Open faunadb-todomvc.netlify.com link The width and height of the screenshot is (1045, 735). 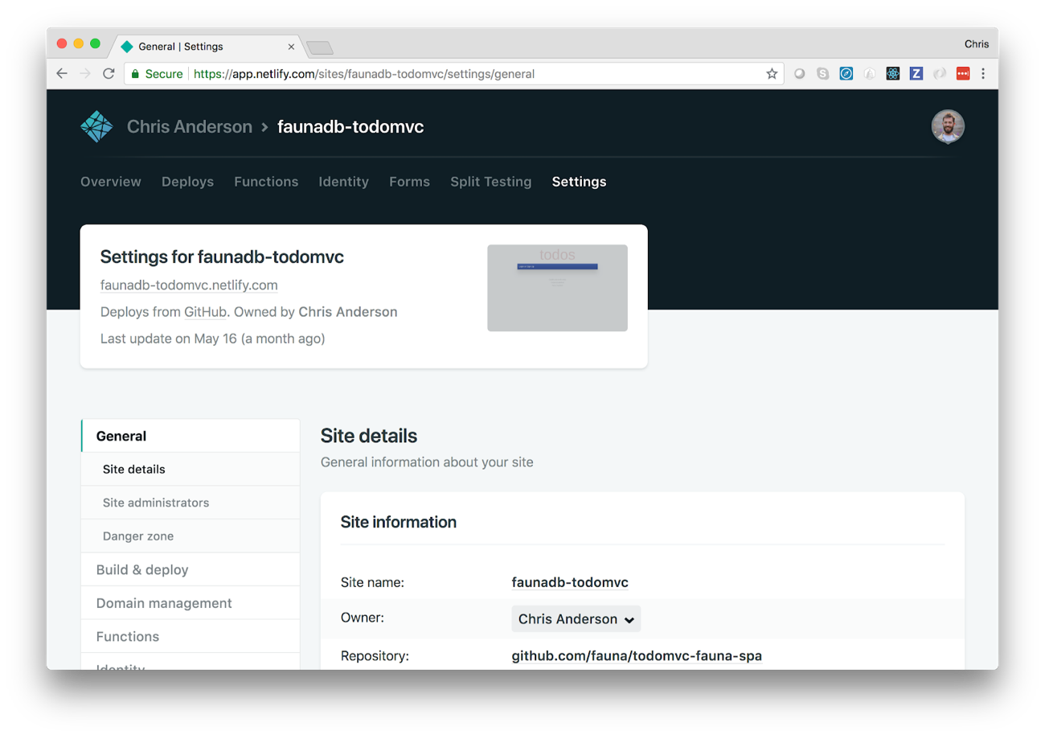pos(189,285)
